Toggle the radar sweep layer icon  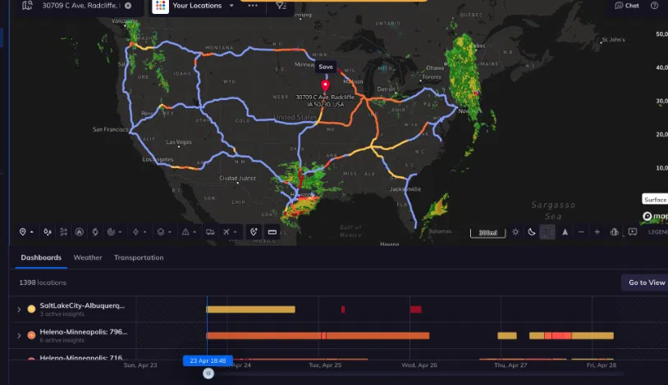pyautogui.click(x=111, y=232)
